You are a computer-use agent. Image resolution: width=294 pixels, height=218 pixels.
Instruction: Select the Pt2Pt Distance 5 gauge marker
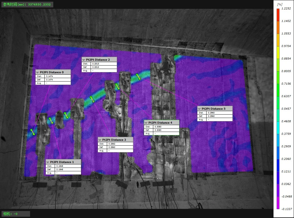(x=138, y=76)
